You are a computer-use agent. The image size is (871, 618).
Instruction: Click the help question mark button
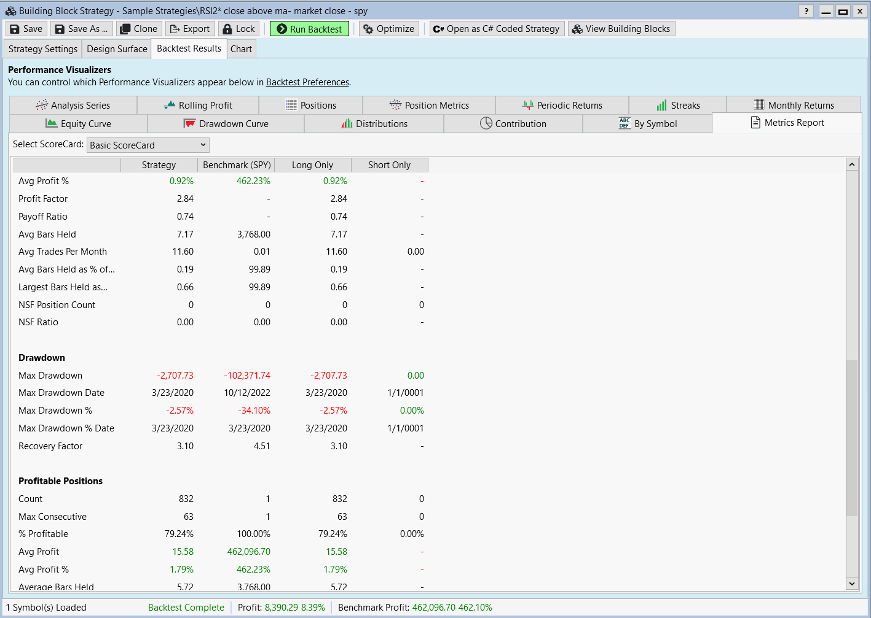click(x=806, y=11)
